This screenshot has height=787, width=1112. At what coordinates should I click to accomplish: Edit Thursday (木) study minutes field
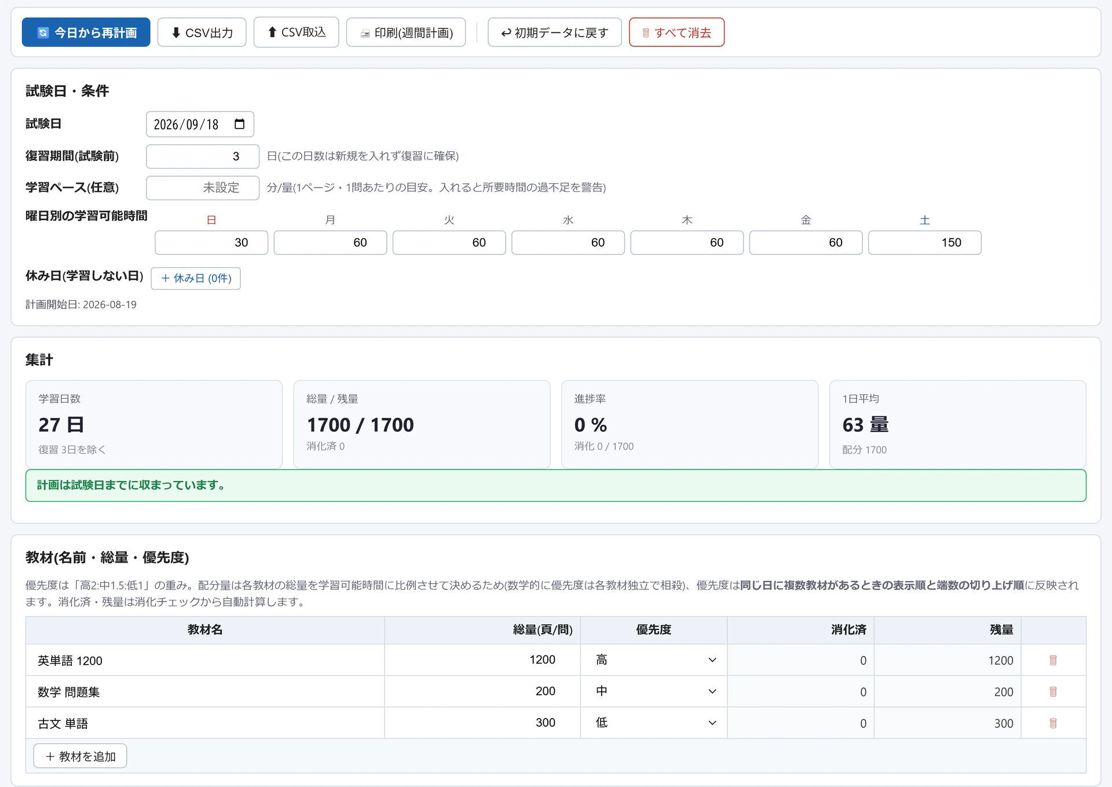[x=687, y=242]
